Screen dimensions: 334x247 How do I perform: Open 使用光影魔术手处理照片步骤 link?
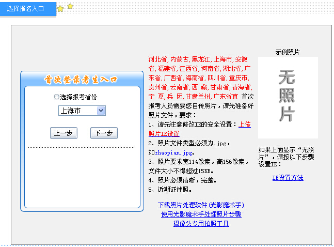tap(201, 214)
